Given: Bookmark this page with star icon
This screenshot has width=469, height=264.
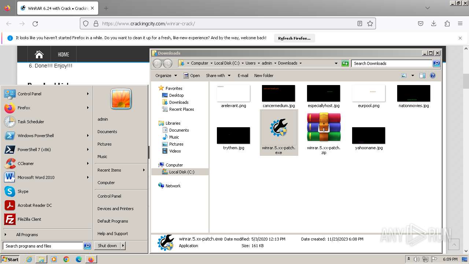Looking at the screenshot, I should click(x=370, y=23).
